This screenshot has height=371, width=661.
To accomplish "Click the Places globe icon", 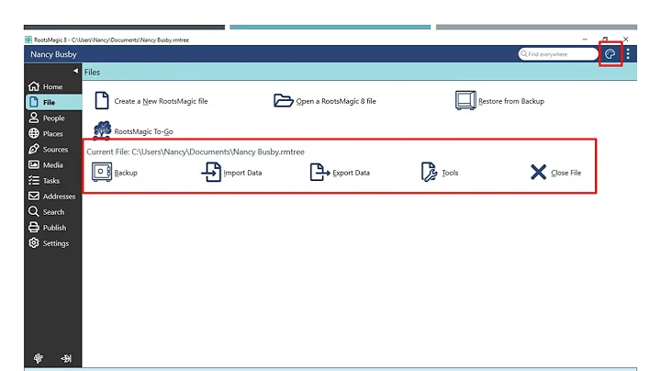I will [34, 133].
